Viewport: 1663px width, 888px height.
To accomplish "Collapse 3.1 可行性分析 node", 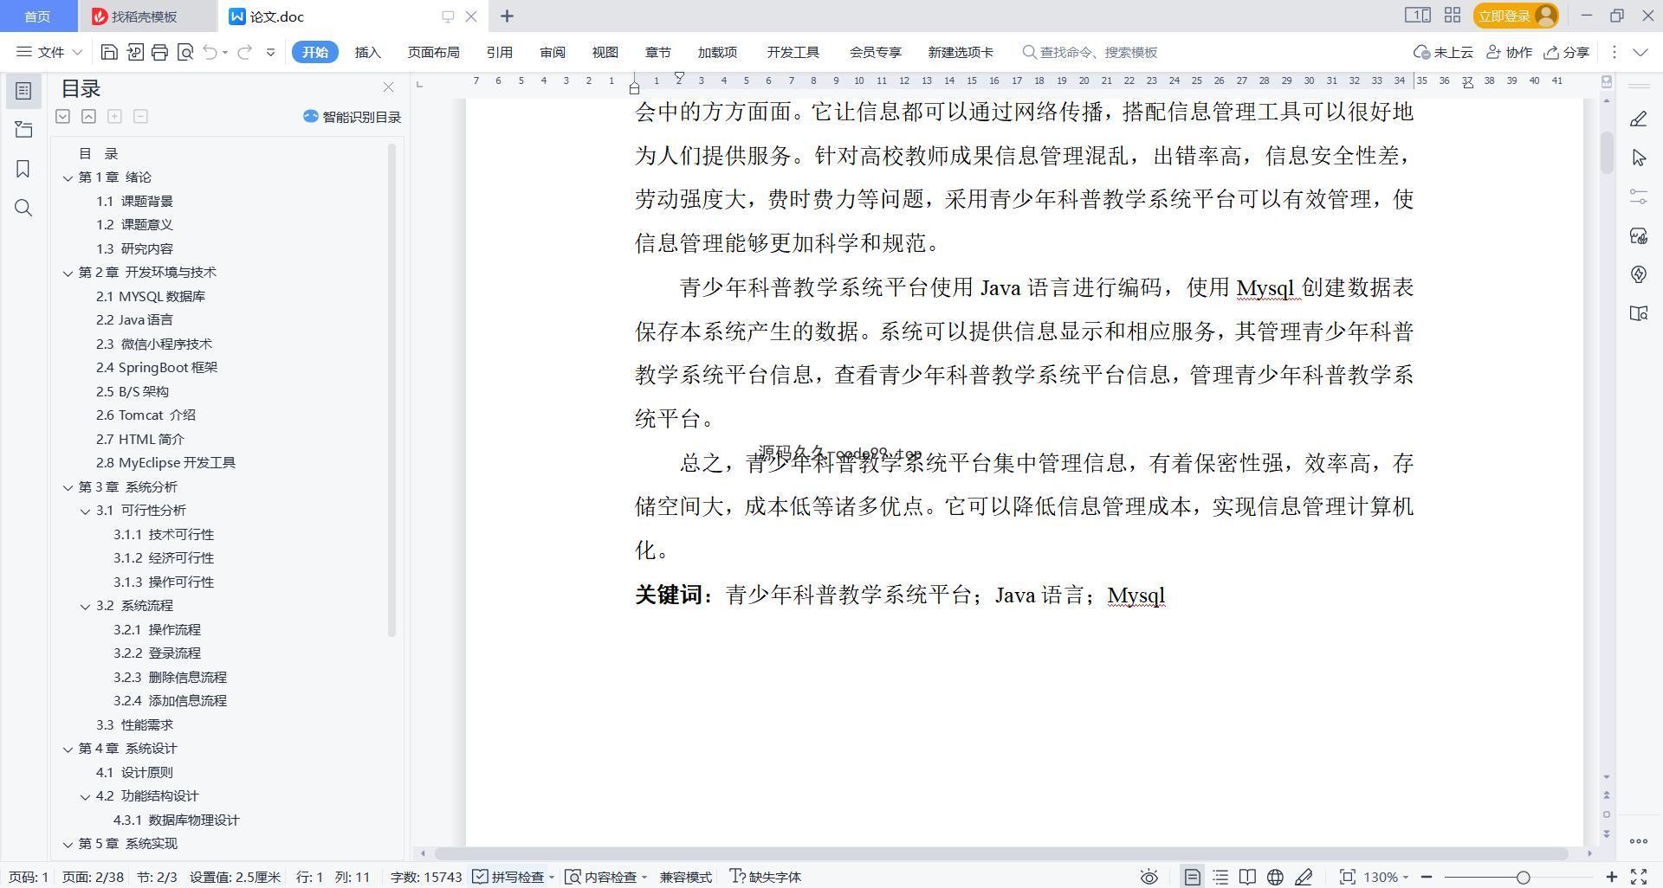I will (85, 511).
